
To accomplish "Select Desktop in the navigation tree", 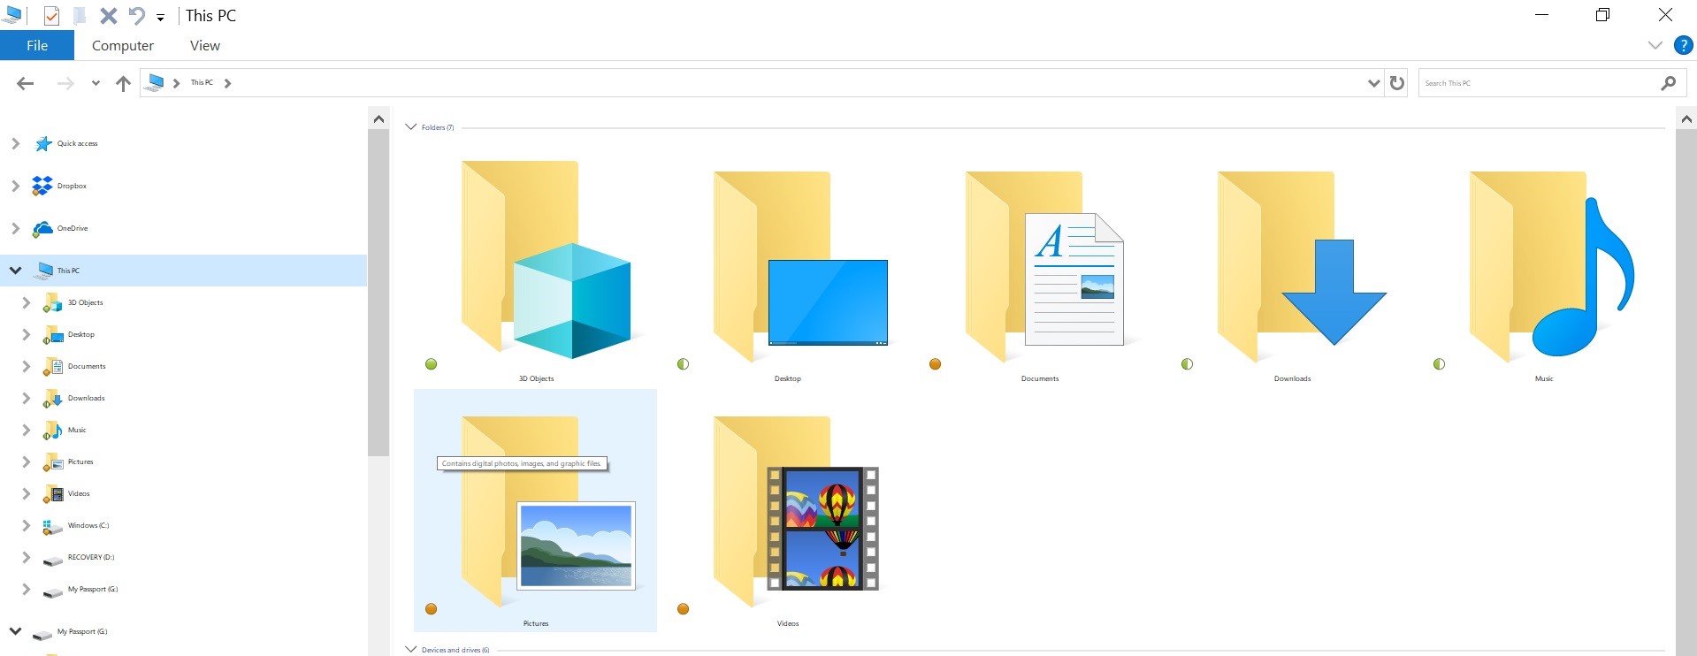I will pyautogui.click(x=80, y=334).
